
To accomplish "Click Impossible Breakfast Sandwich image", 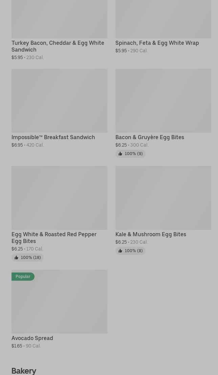I will (59, 101).
